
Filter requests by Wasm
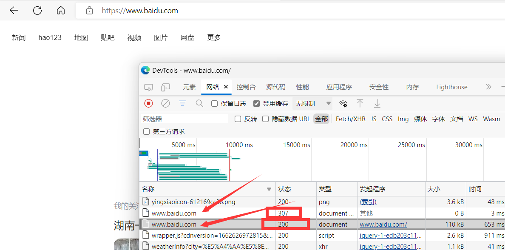(491, 119)
